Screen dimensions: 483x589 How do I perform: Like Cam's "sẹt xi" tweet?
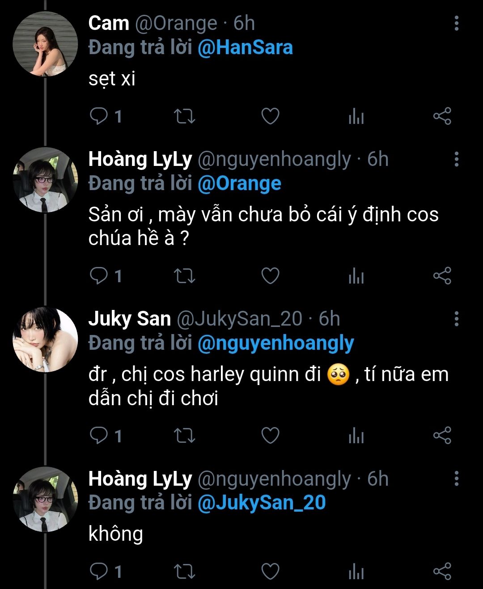[x=270, y=117]
